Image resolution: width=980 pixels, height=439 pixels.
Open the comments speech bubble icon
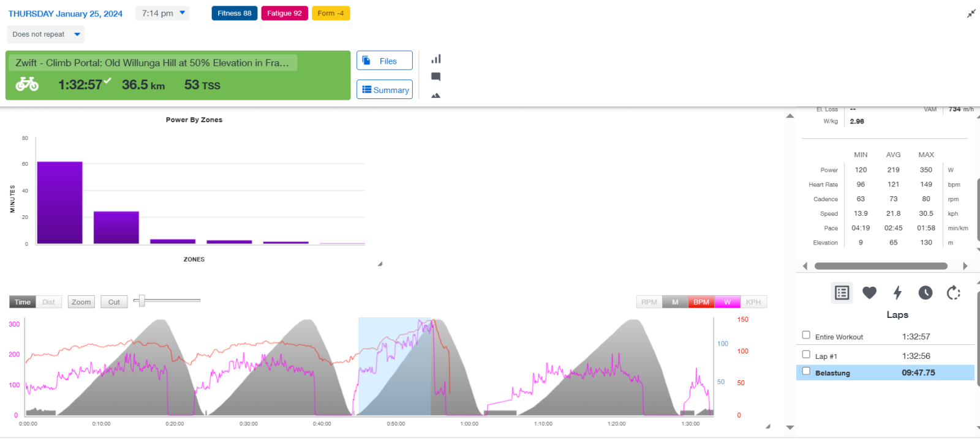435,77
